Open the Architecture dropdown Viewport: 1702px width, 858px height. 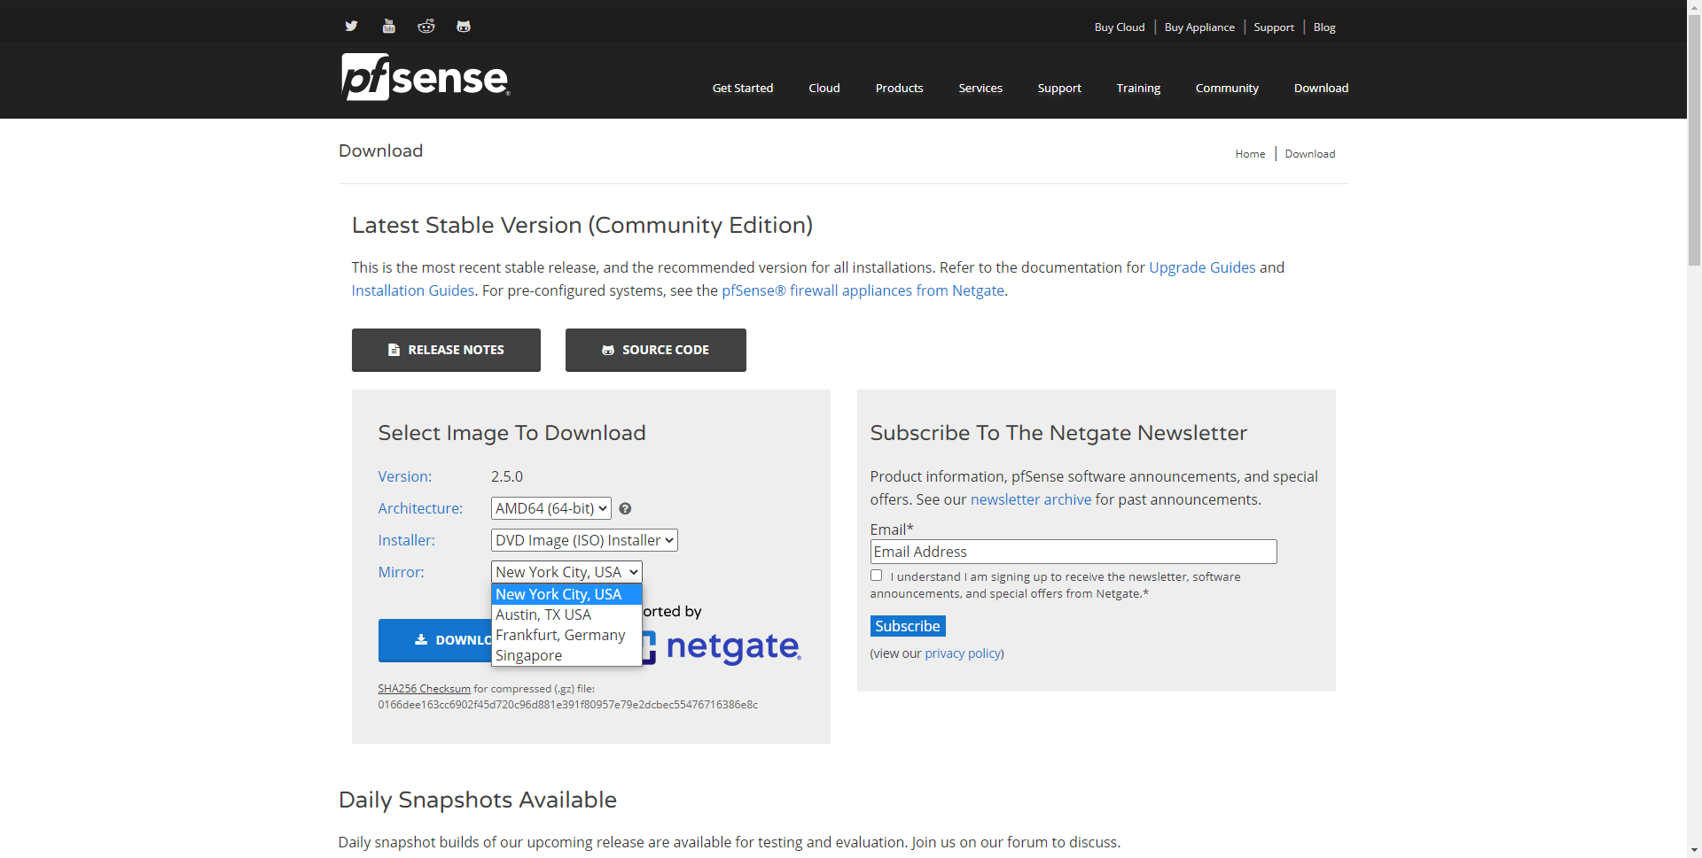pyautogui.click(x=550, y=508)
